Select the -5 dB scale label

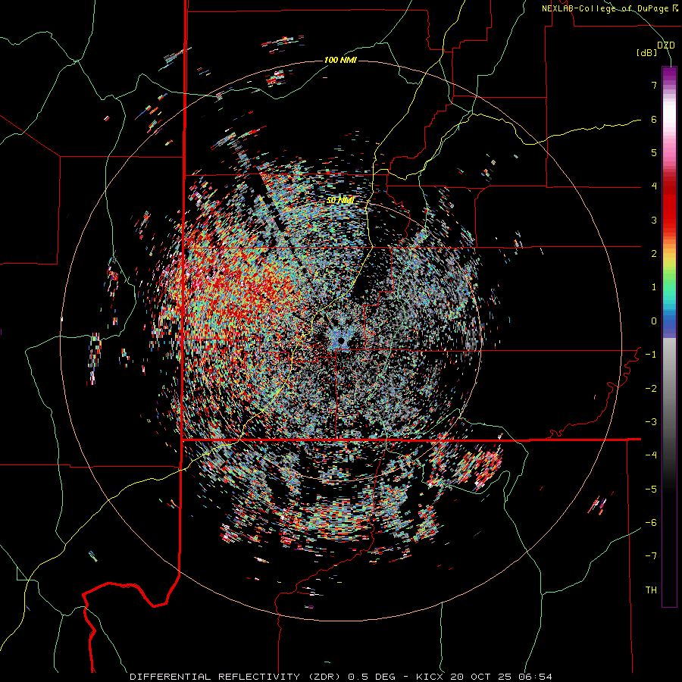(651, 490)
